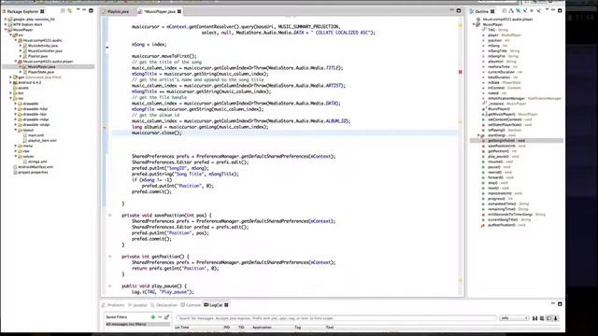Collapse the src folder
This screenshot has height=336, width=598.
pyautogui.click(x=10, y=35)
